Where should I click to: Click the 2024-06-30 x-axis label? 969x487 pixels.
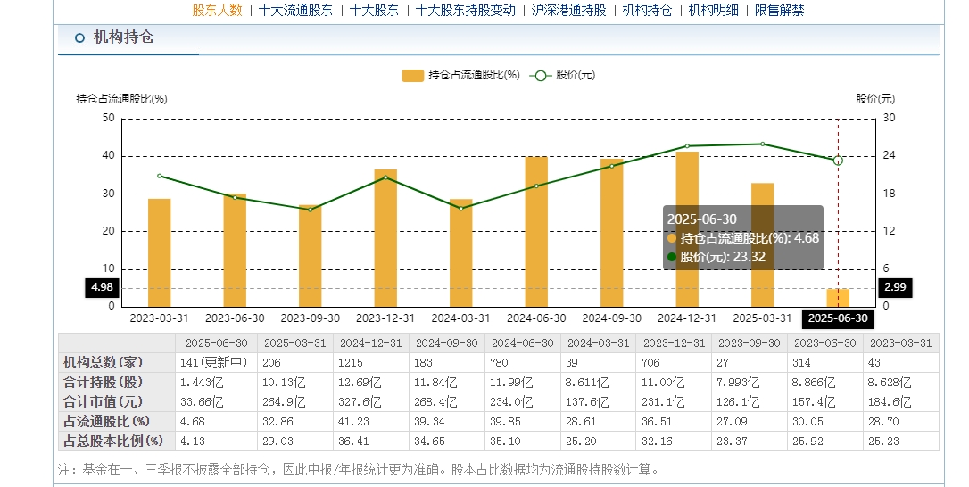click(x=536, y=318)
